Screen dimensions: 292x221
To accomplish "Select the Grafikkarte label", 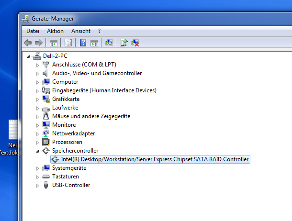I will pos(66,99).
